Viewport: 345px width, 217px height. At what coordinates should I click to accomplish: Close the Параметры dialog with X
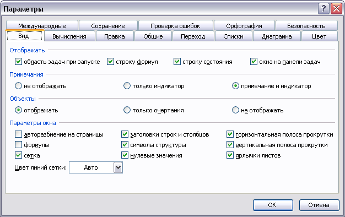coord(337,9)
